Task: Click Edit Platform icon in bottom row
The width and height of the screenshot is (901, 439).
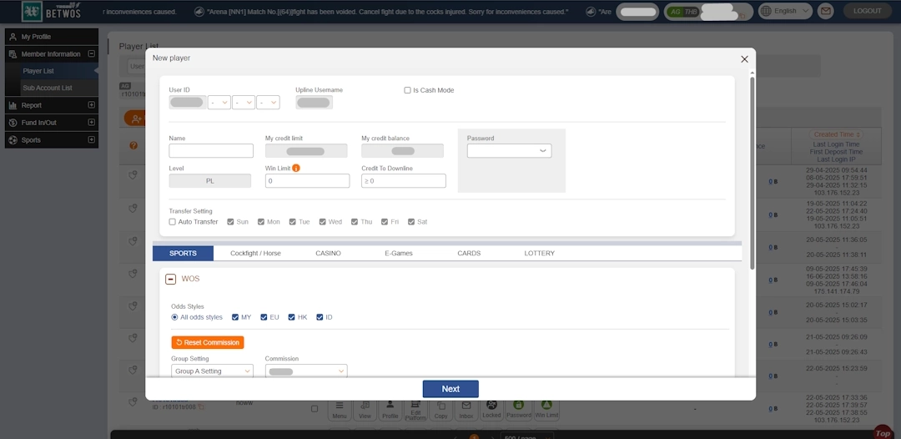Action: tap(416, 409)
